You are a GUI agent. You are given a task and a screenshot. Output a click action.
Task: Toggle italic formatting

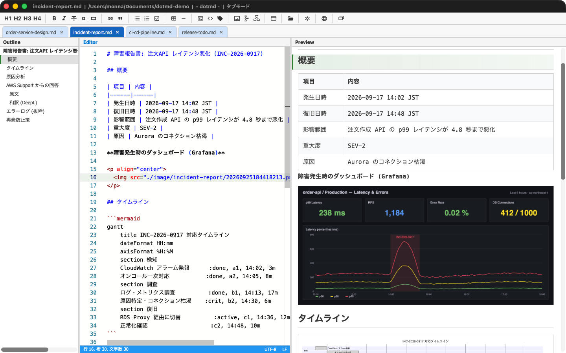point(64,18)
